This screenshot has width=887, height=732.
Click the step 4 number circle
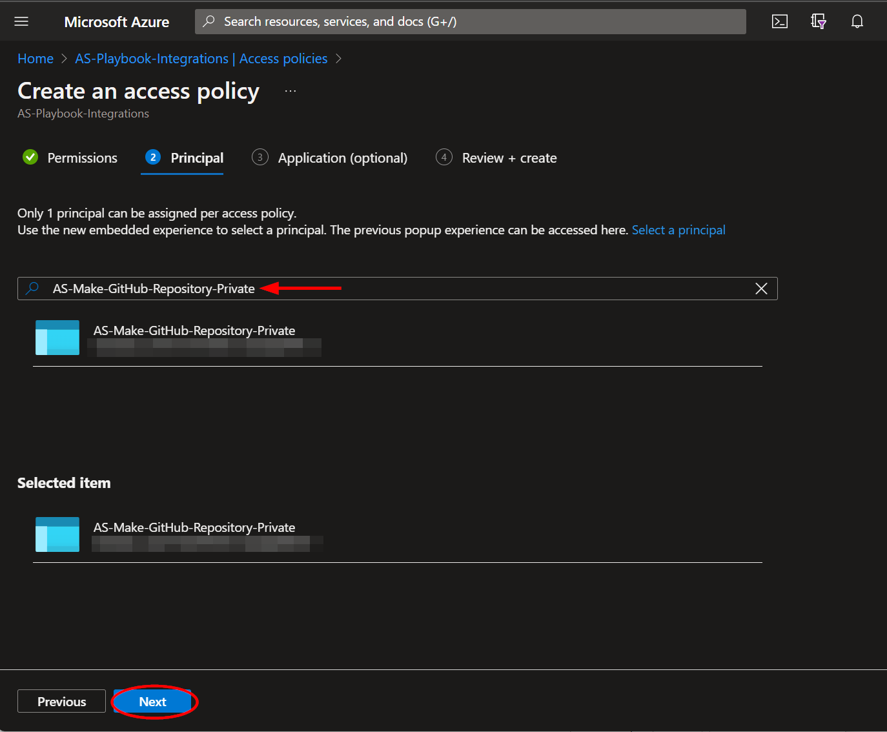444,157
